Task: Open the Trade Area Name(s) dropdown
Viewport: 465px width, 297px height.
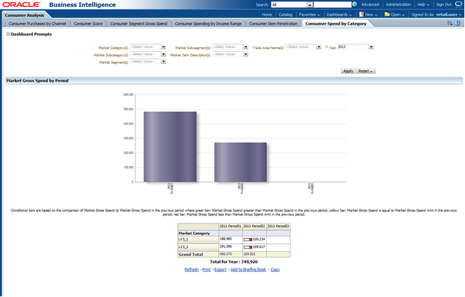Action: click(x=319, y=47)
